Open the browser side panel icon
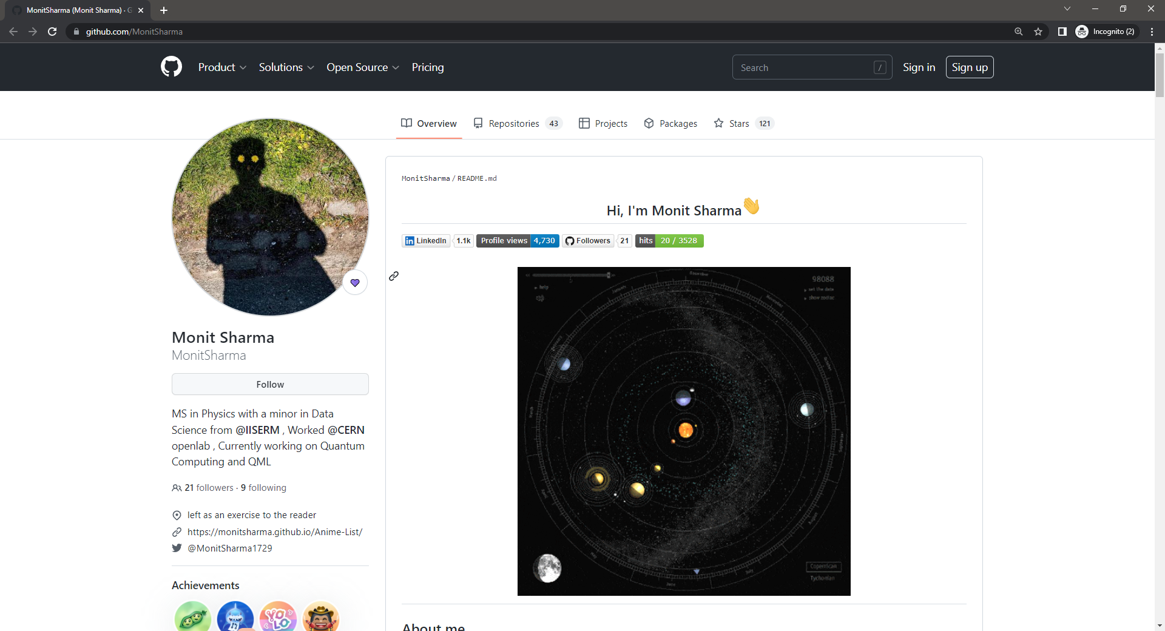 pyautogui.click(x=1062, y=32)
